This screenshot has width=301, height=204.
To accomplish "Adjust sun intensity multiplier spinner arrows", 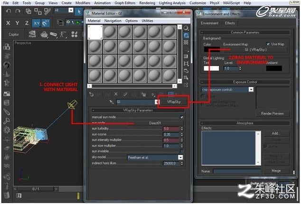I will point(182,140).
